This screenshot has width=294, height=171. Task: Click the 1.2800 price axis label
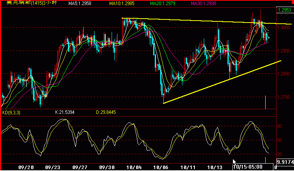tap(283, 74)
